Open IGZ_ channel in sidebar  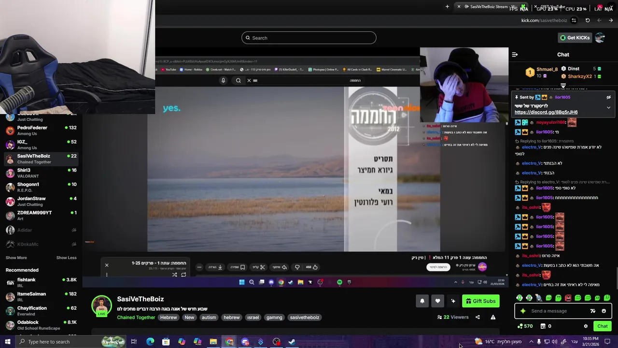coord(41,145)
